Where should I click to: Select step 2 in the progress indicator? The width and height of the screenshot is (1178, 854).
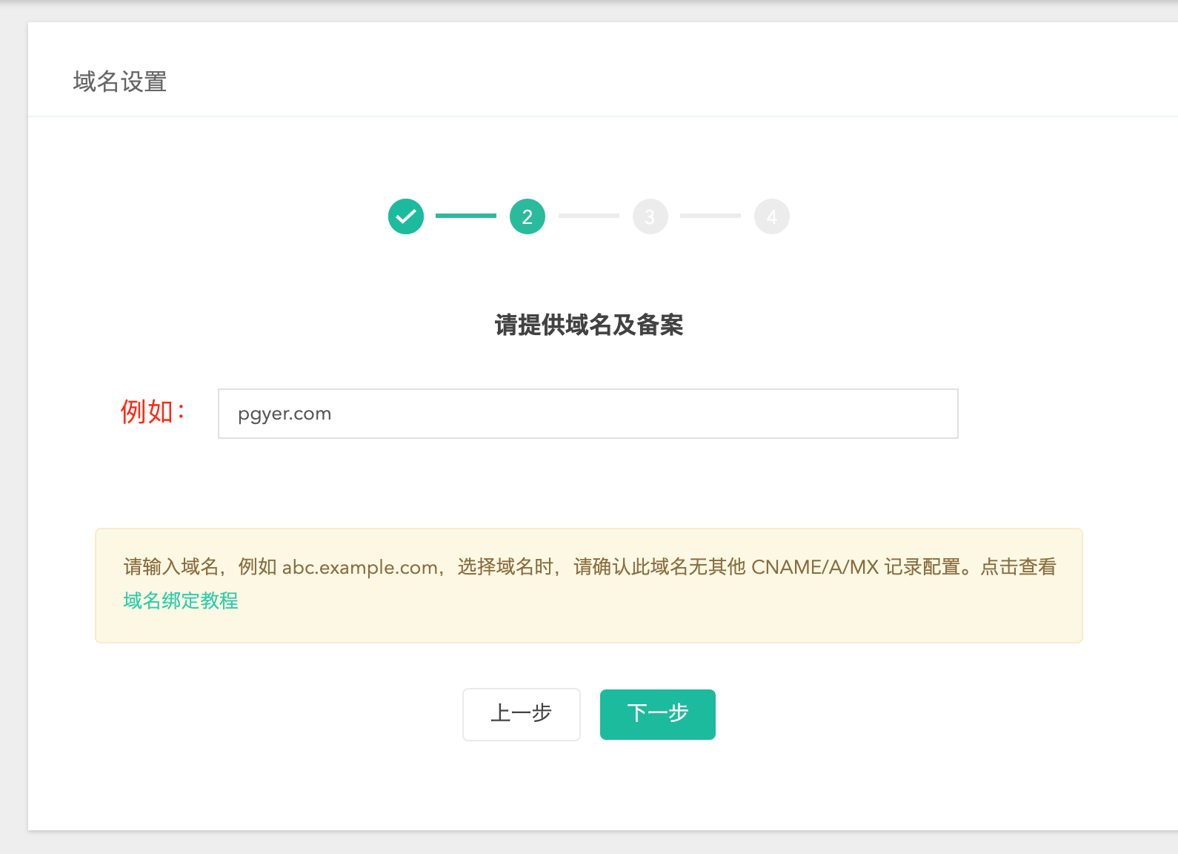pos(528,216)
